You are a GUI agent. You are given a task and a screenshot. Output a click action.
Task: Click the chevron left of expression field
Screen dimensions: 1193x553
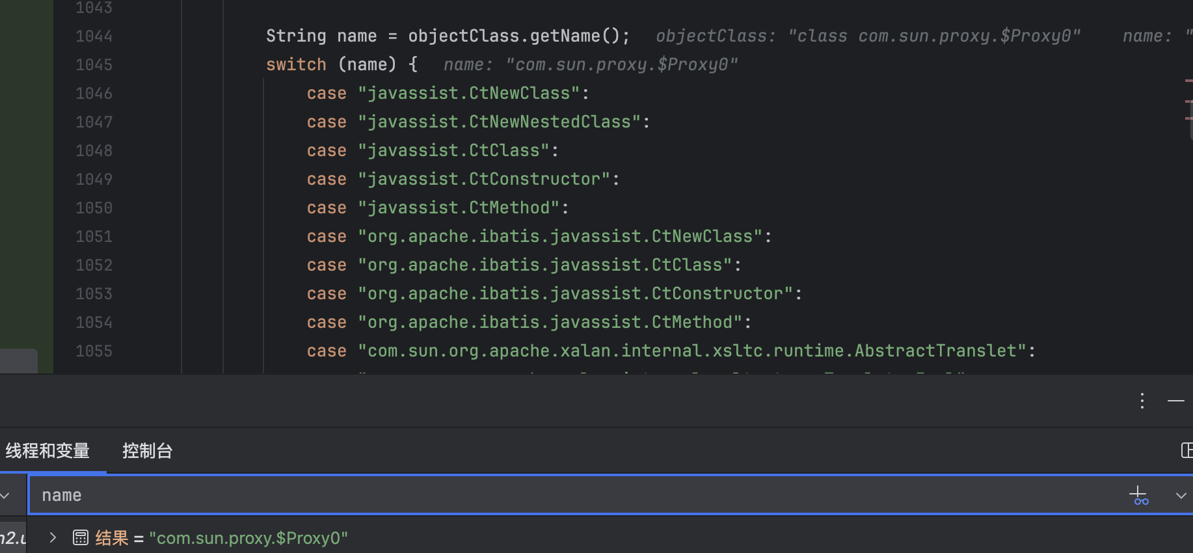pyautogui.click(x=5, y=496)
